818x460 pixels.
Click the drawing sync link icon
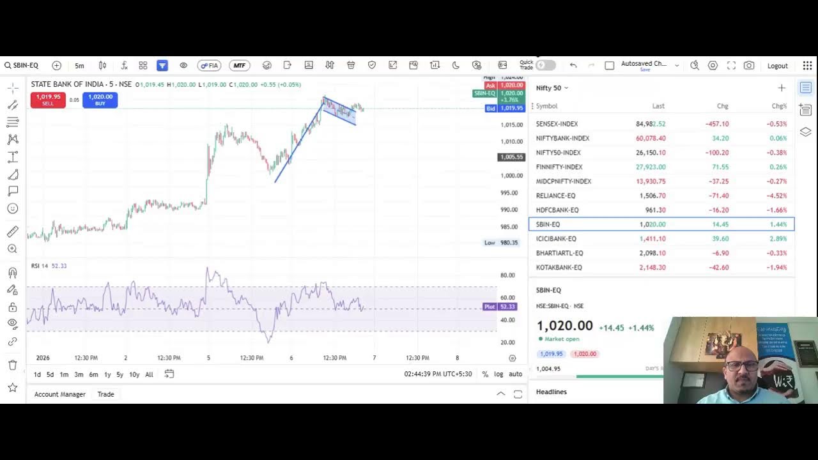click(x=13, y=342)
